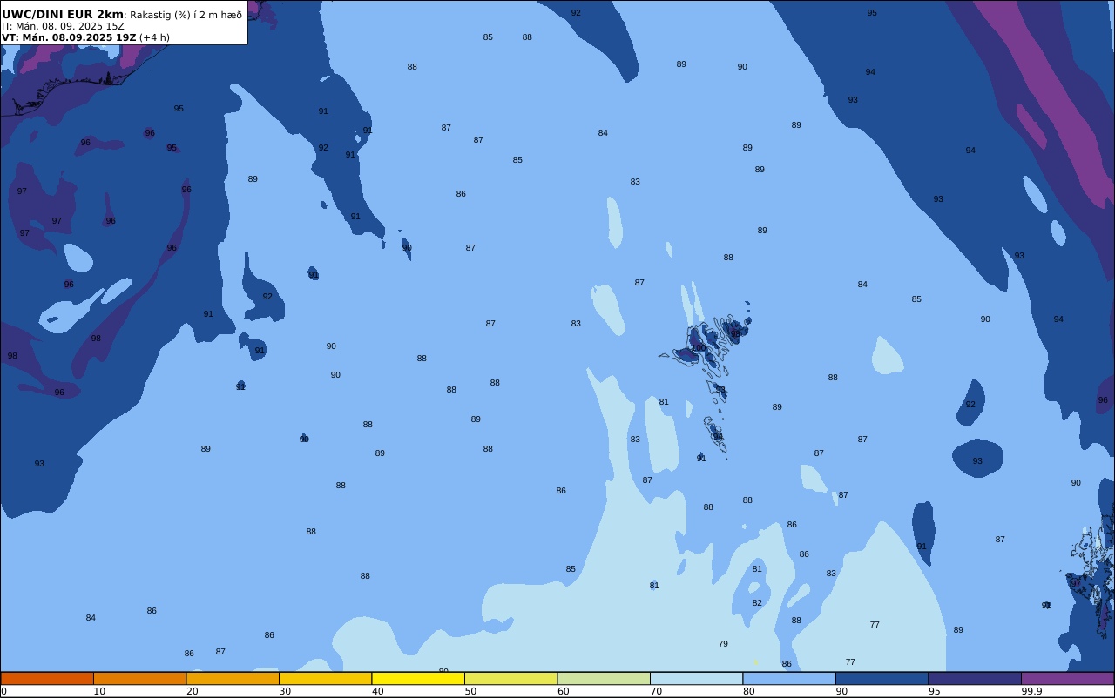Click the legend scale label "50"
This screenshot has width=1115, height=698.
[x=470, y=691]
